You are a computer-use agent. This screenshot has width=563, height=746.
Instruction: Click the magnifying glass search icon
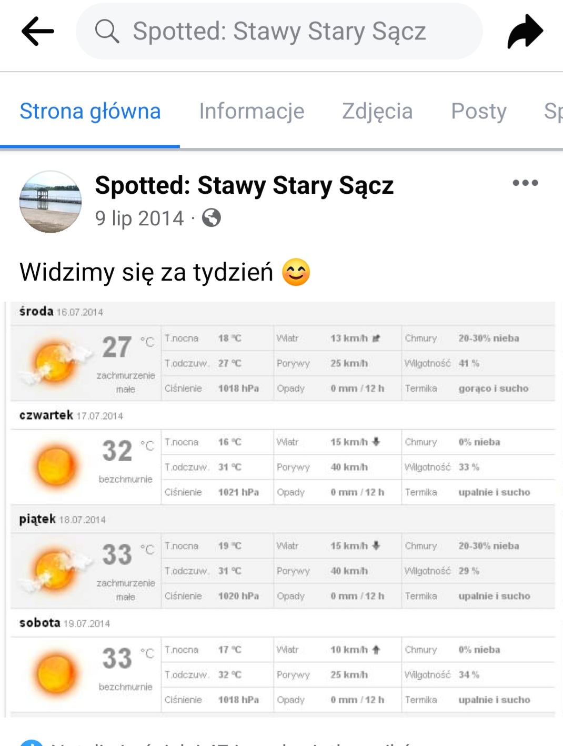pos(107,31)
